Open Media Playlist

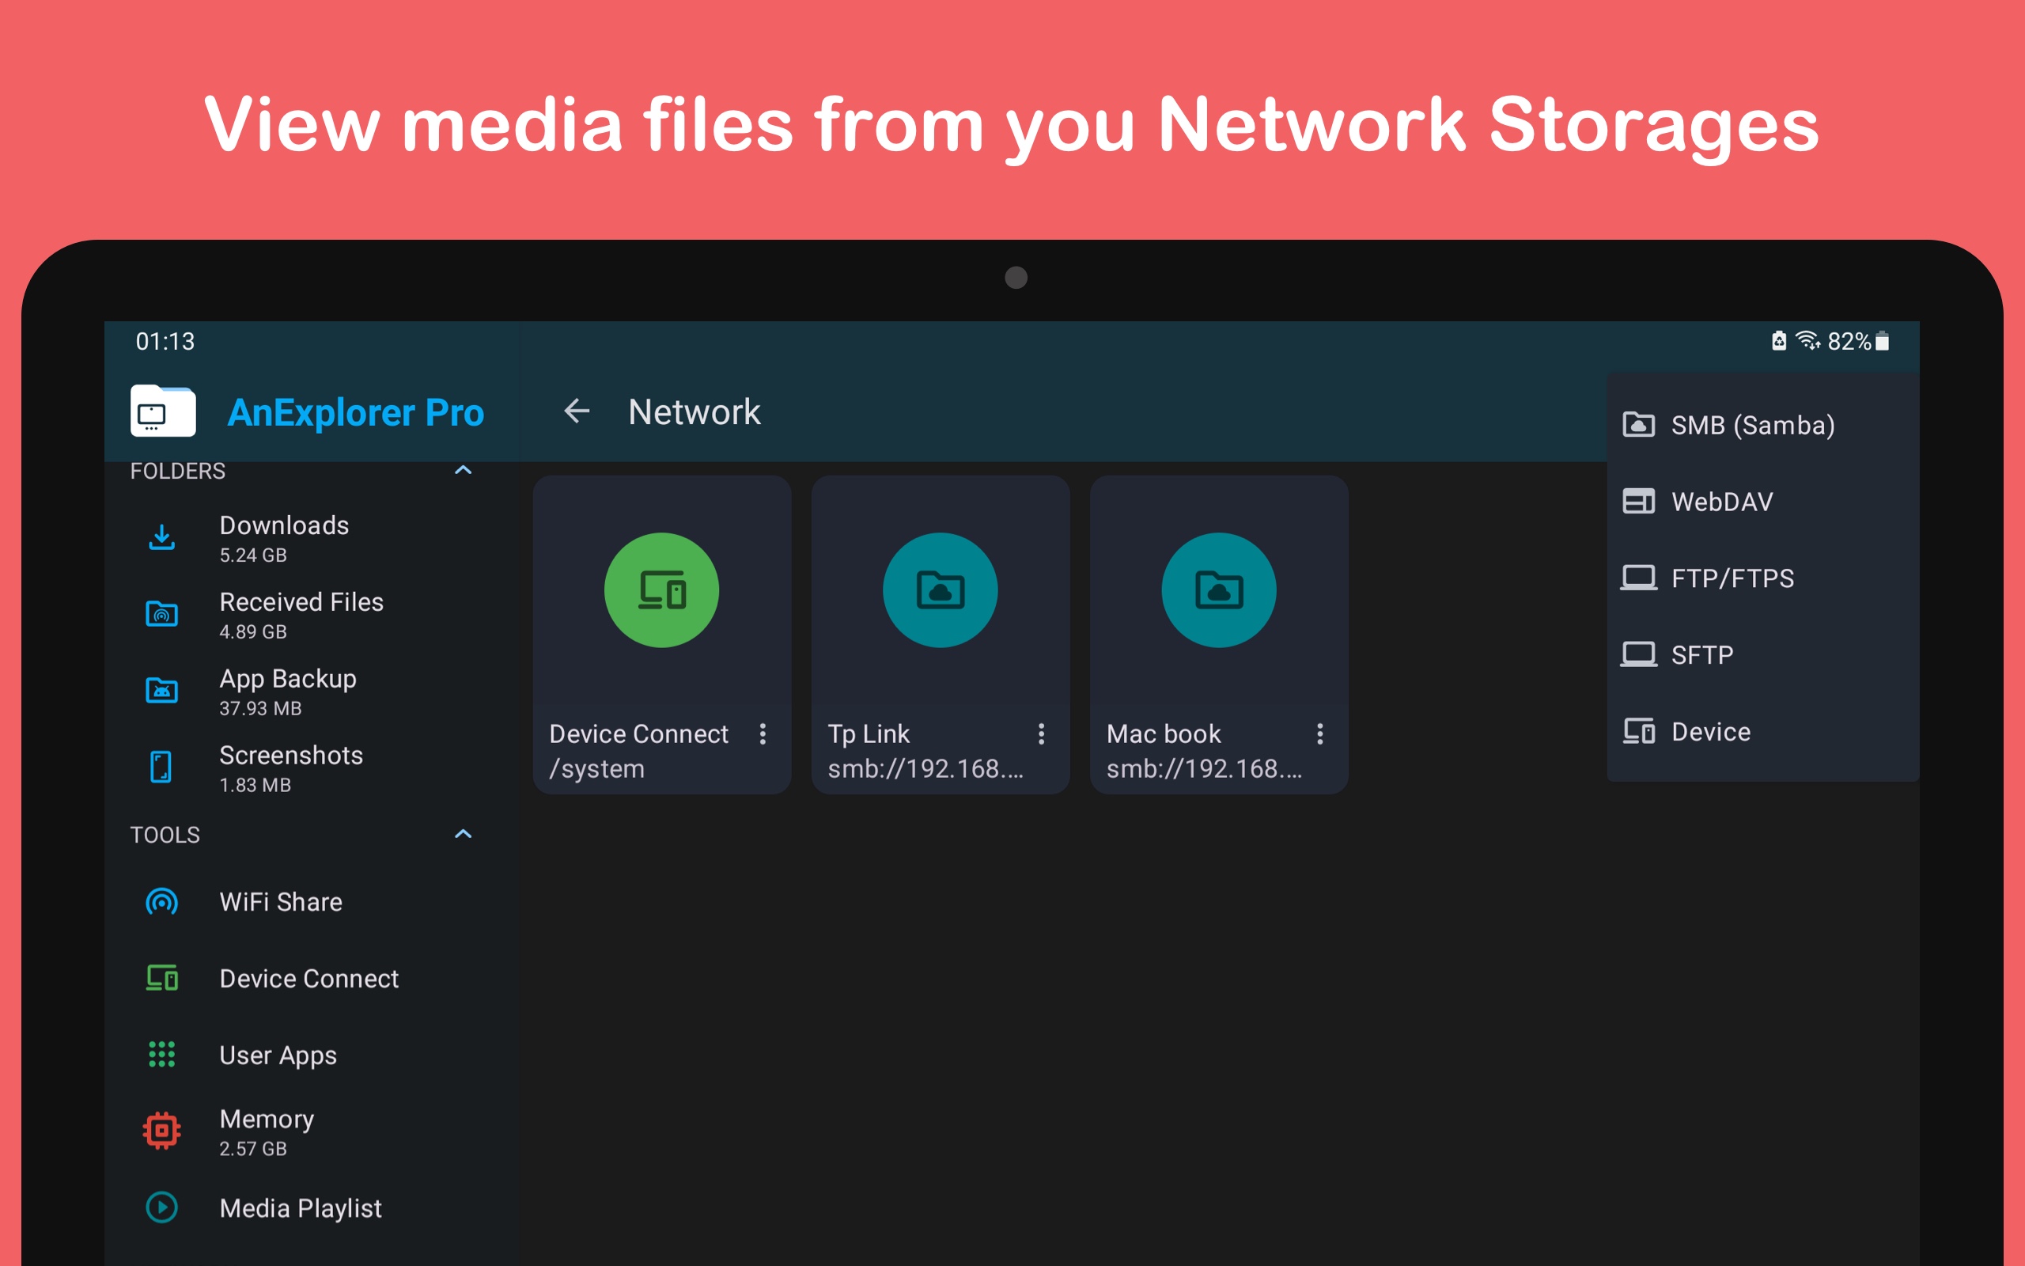click(300, 1207)
